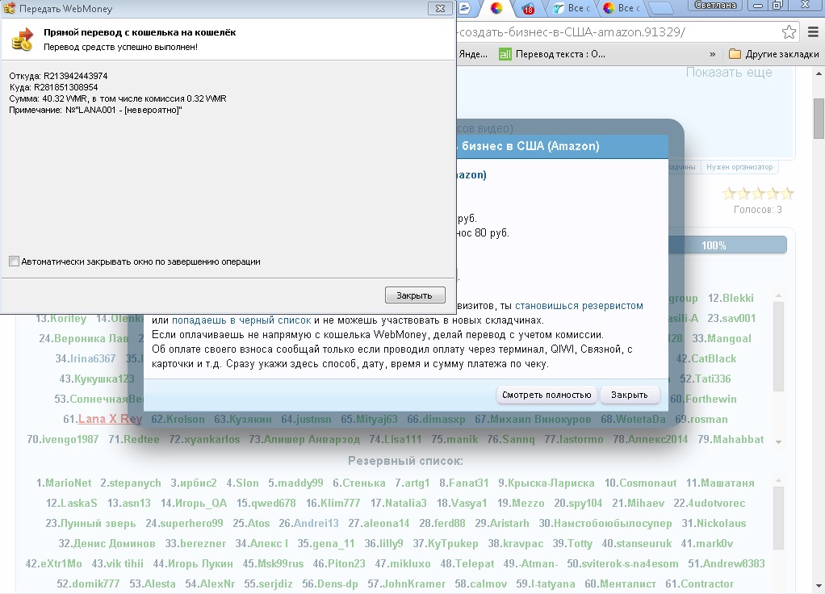Open participant 67.Михаил Винокуров profile
825x594 pixels.
tap(533, 419)
